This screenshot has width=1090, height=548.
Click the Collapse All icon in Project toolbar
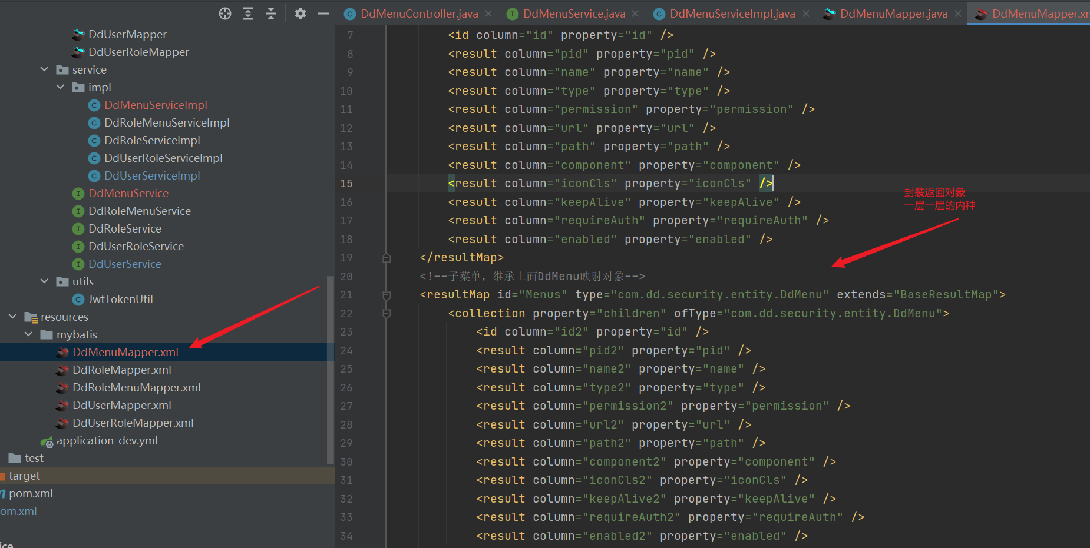pos(270,13)
